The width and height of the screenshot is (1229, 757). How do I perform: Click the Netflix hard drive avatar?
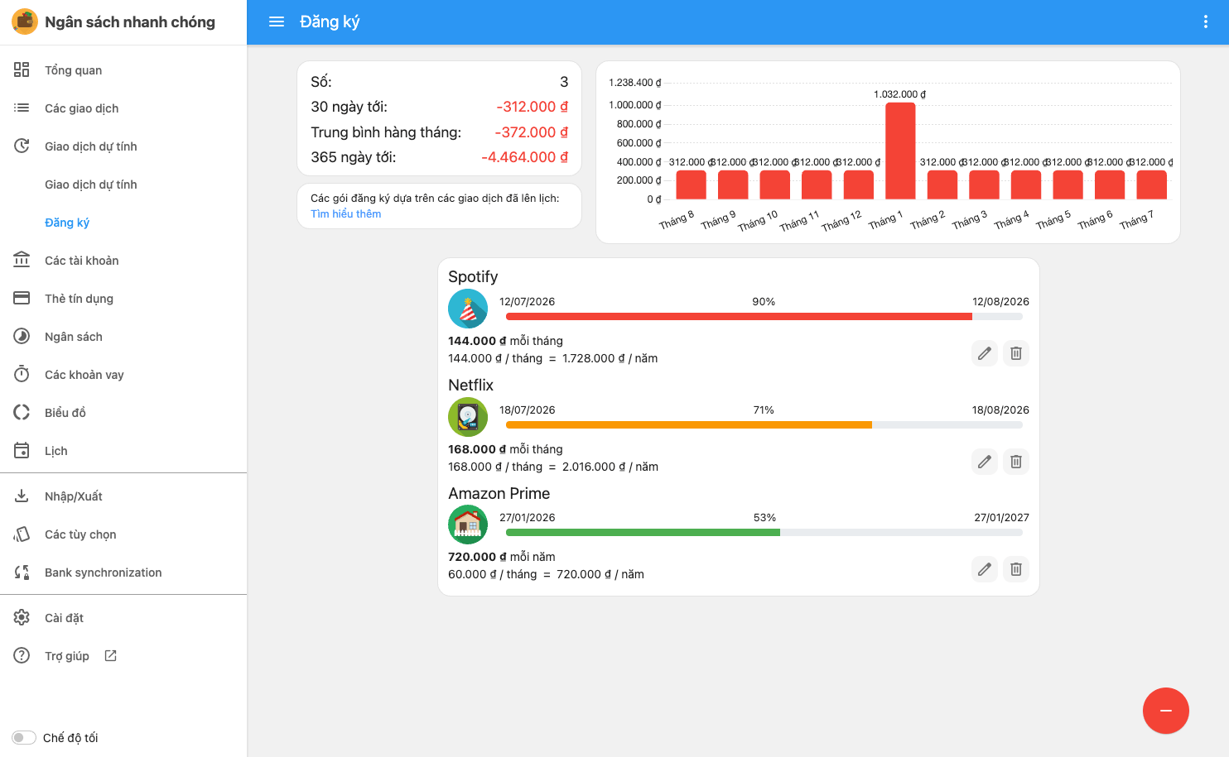(468, 417)
